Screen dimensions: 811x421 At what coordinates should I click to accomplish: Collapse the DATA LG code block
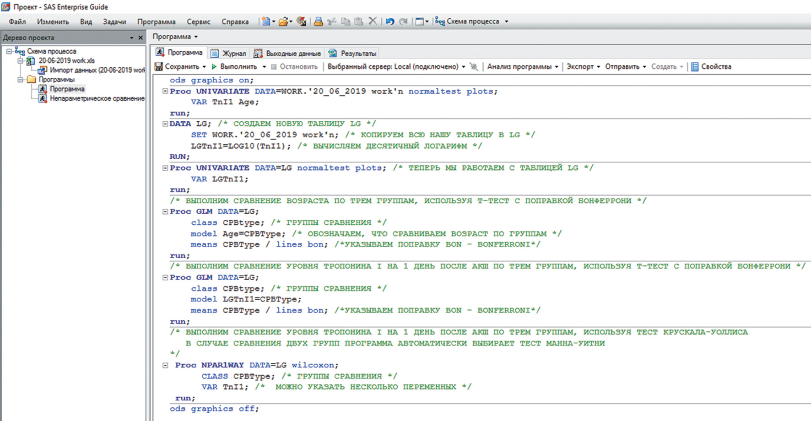[x=165, y=124]
